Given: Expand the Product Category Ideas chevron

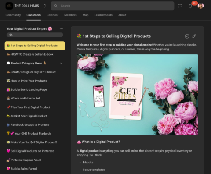Looking at the screenshot, I should 61,63.
